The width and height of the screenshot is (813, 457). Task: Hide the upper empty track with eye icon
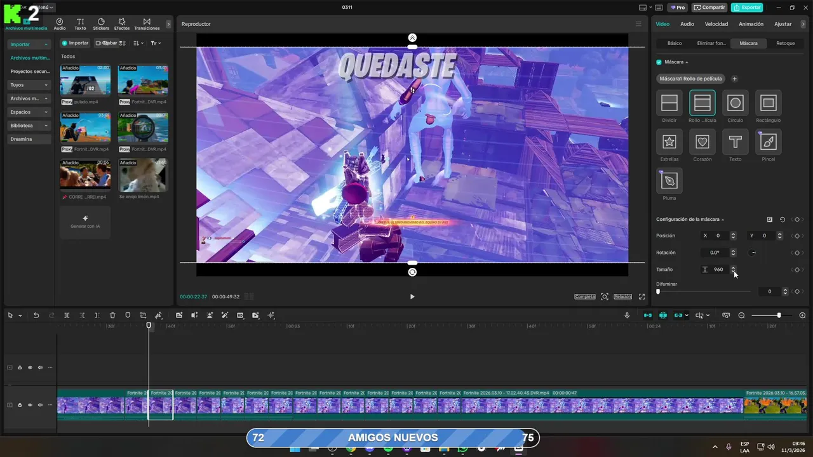pos(30,368)
